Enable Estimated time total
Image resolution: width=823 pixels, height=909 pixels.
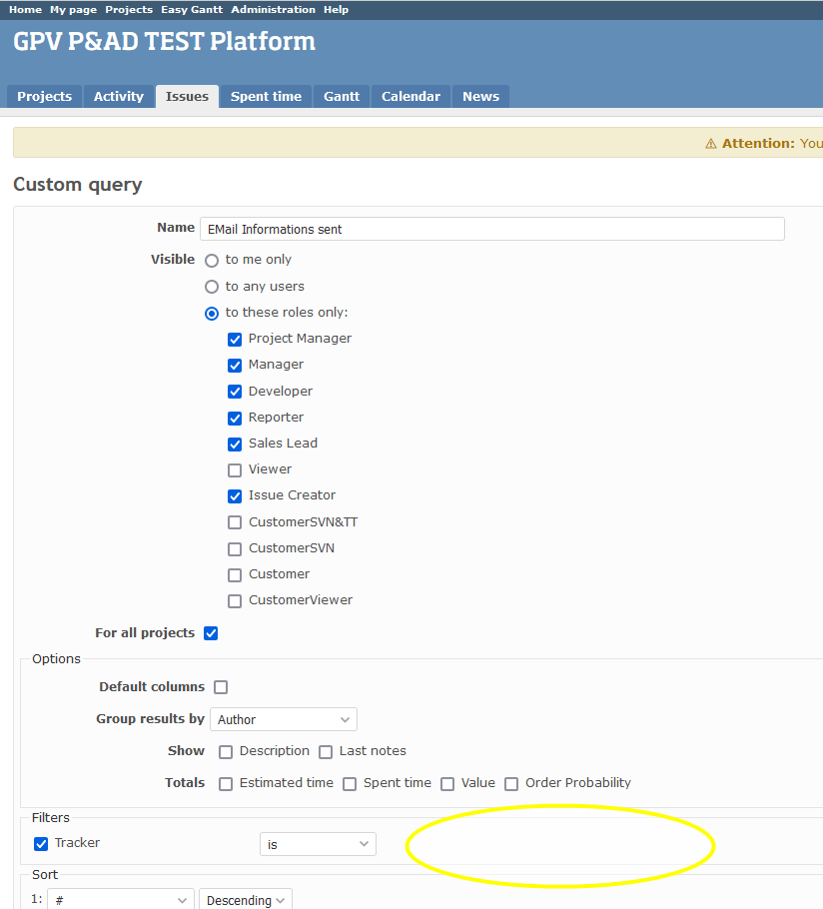[x=226, y=784]
